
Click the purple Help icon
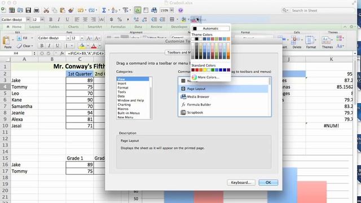[x=180, y=10]
